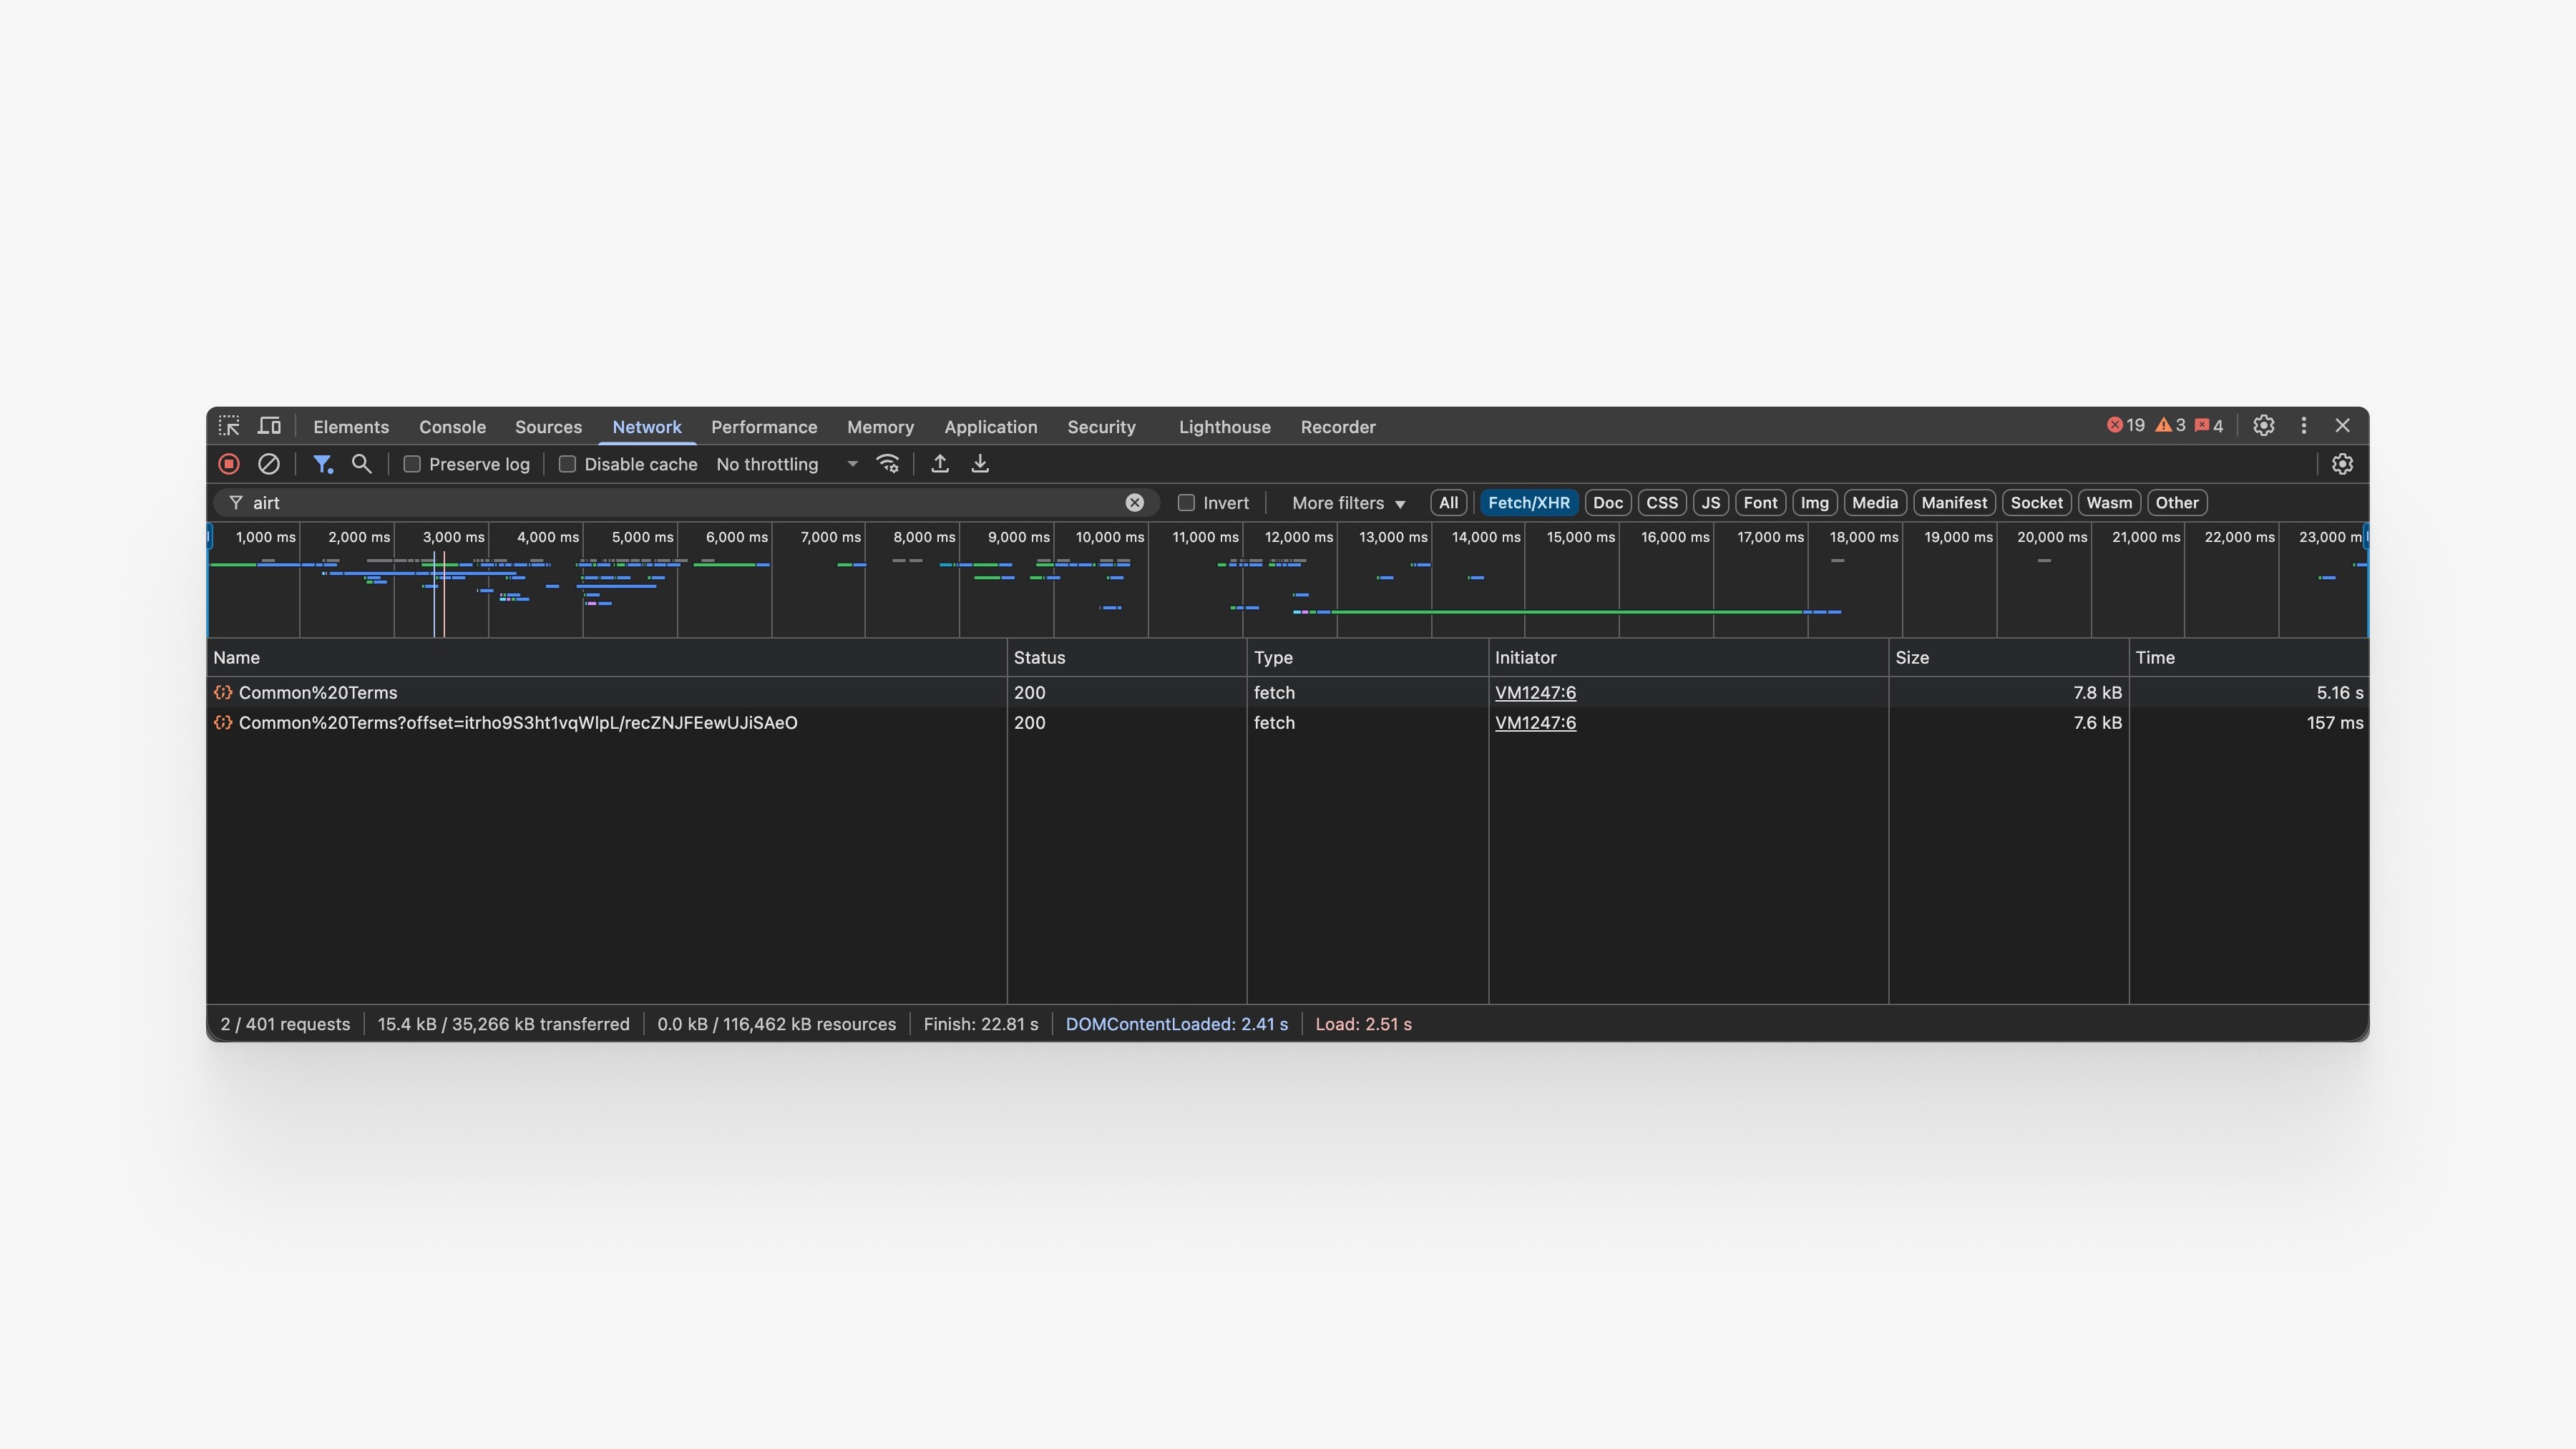The width and height of the screenshot is (2576, 1449).
Task: Tick the Invert filter checkbox
Action: (1186, 503)
